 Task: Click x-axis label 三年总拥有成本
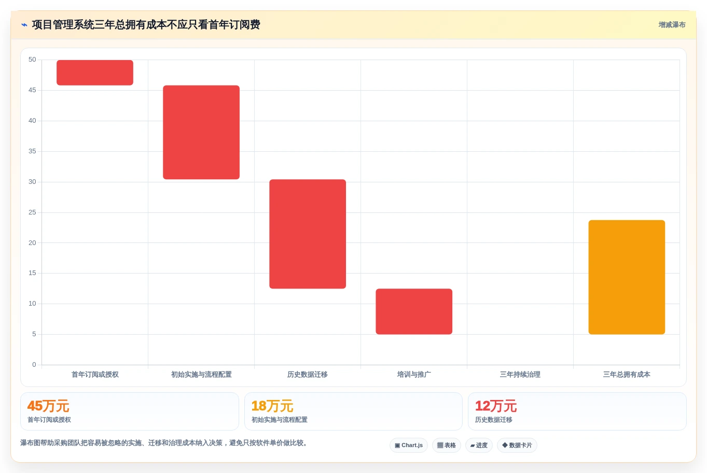click(627, 375)
